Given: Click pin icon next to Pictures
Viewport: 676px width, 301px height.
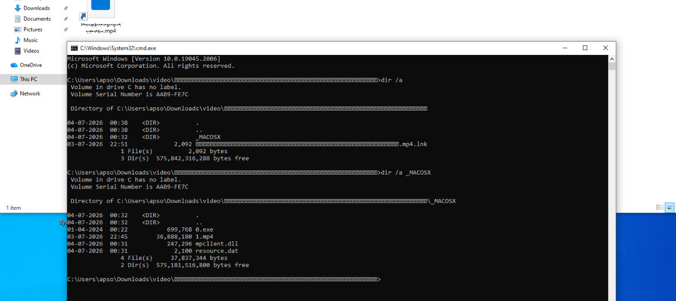Looking at the screenshot, I should pyautogui.click(x=66, y=30).
